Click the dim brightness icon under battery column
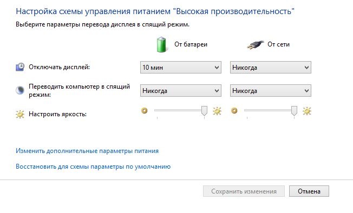This screenshot has width=353, height=213. 145,110
